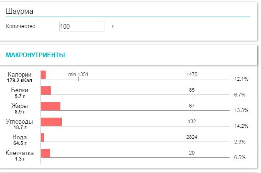Click the 12.1% value for Калории
The height and width of the screenshot is (173, 261).
[x=241, y=79]
